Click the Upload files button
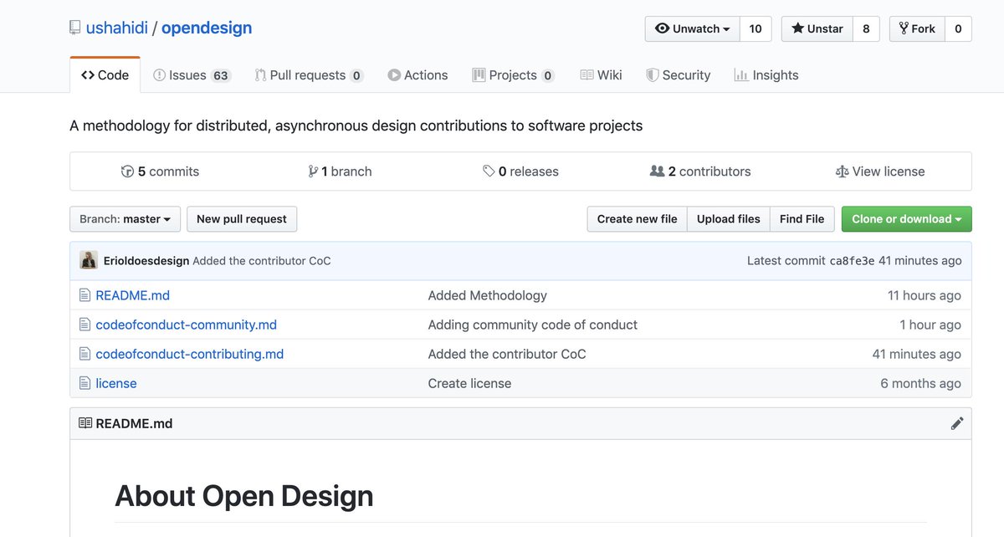The height and width of the screenshot is (537, 1004). [x=729, y=219]
